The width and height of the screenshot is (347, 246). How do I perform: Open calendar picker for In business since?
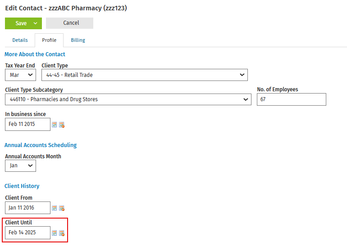54,125
